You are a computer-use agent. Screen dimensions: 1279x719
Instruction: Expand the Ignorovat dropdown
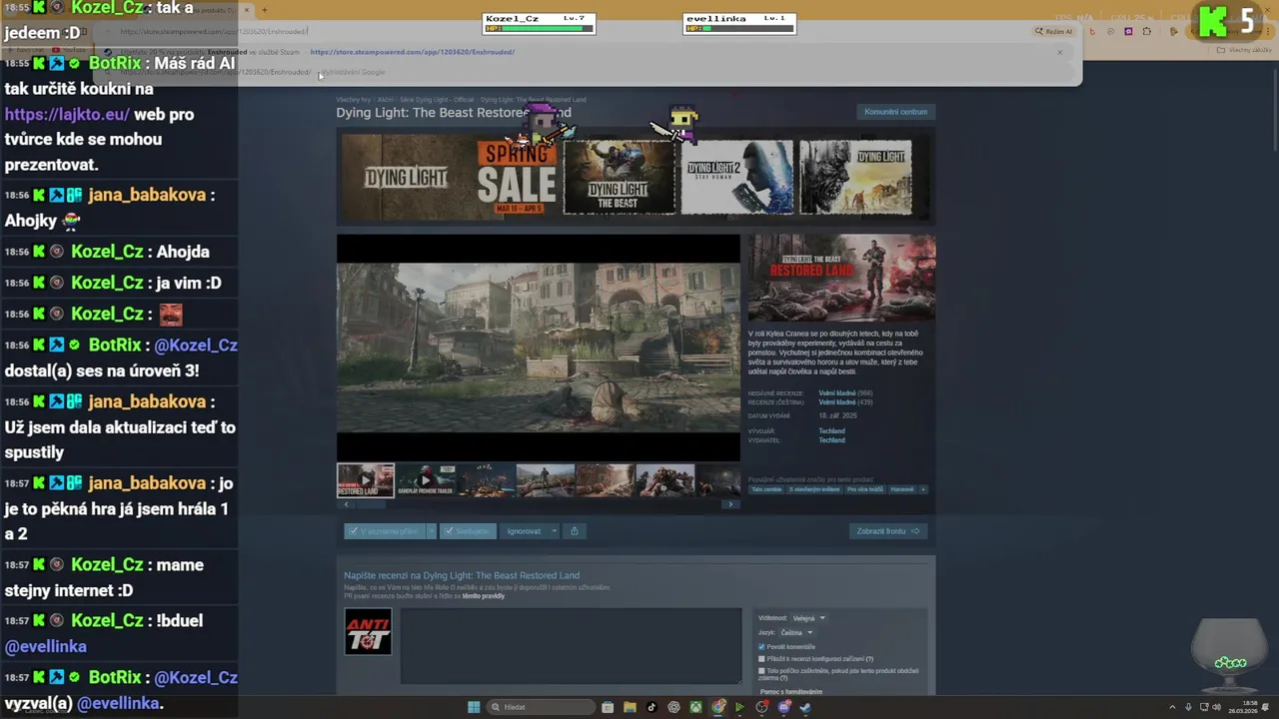tap(554, 531)
